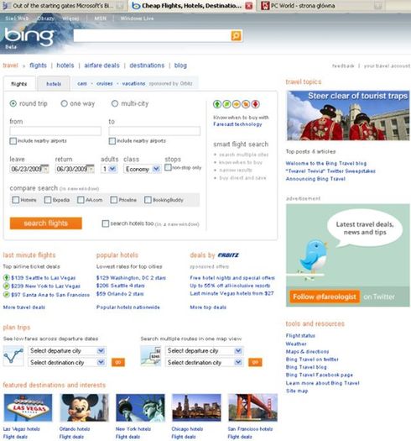Enable search hotels too checkbox
Screen dimensions: 411x441
click(x=106, y=223)
